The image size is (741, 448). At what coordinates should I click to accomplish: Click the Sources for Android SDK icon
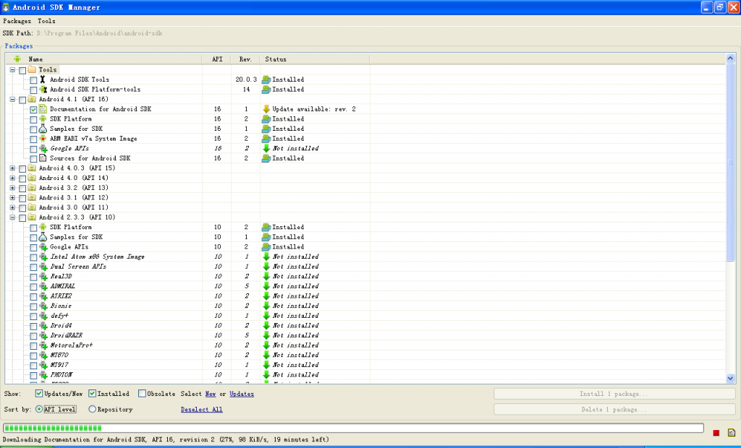point(43,158)
